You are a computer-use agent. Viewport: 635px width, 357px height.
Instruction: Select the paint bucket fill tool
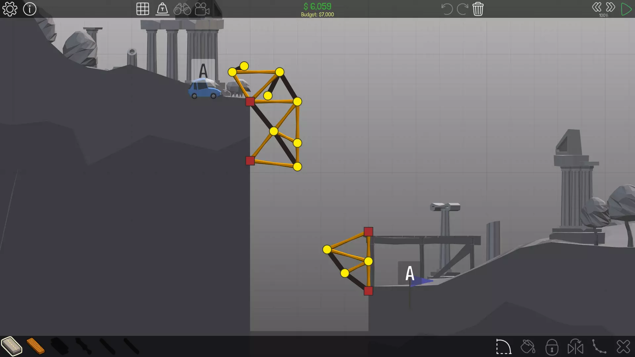click(528, 347)
